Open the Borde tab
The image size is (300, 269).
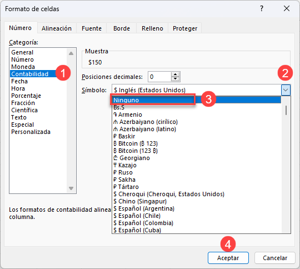122,28
